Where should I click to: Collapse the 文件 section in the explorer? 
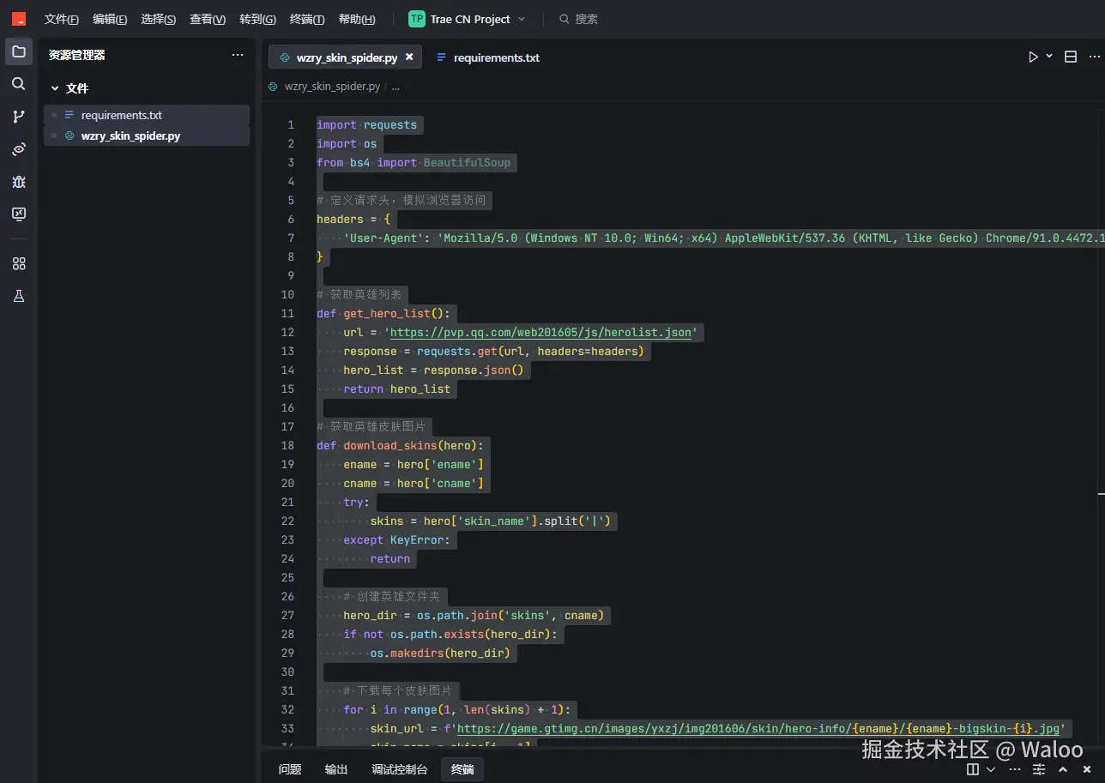point(56,88)
